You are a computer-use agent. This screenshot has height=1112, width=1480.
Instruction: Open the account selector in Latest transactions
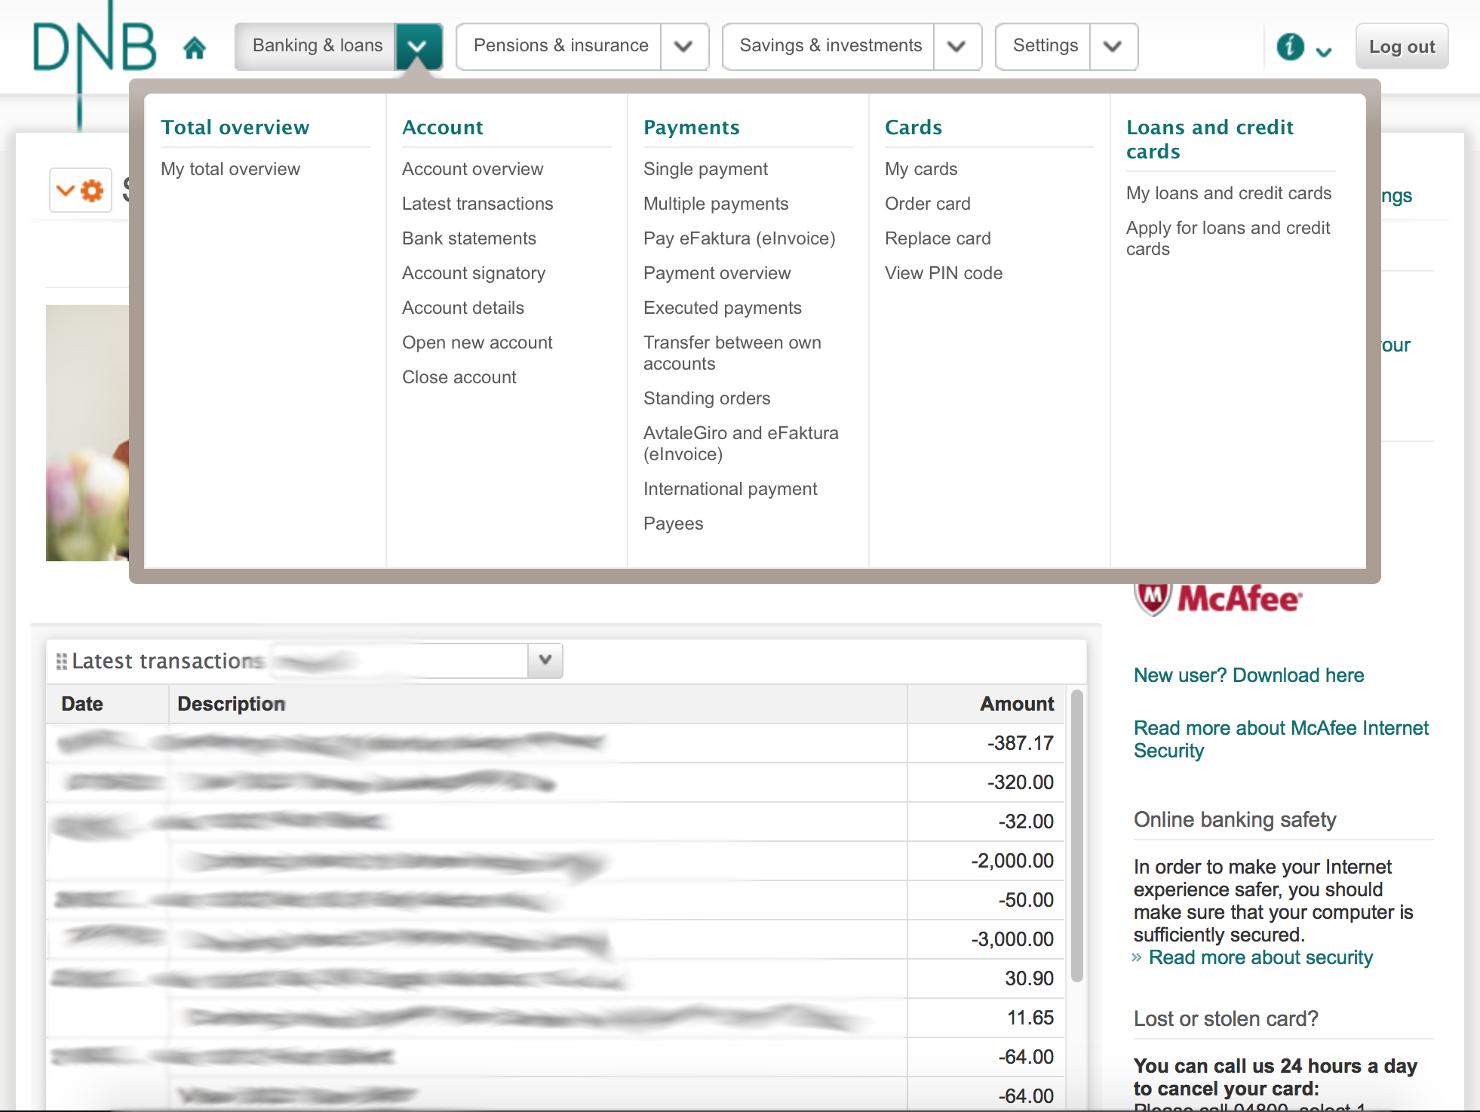click(545, 660)
